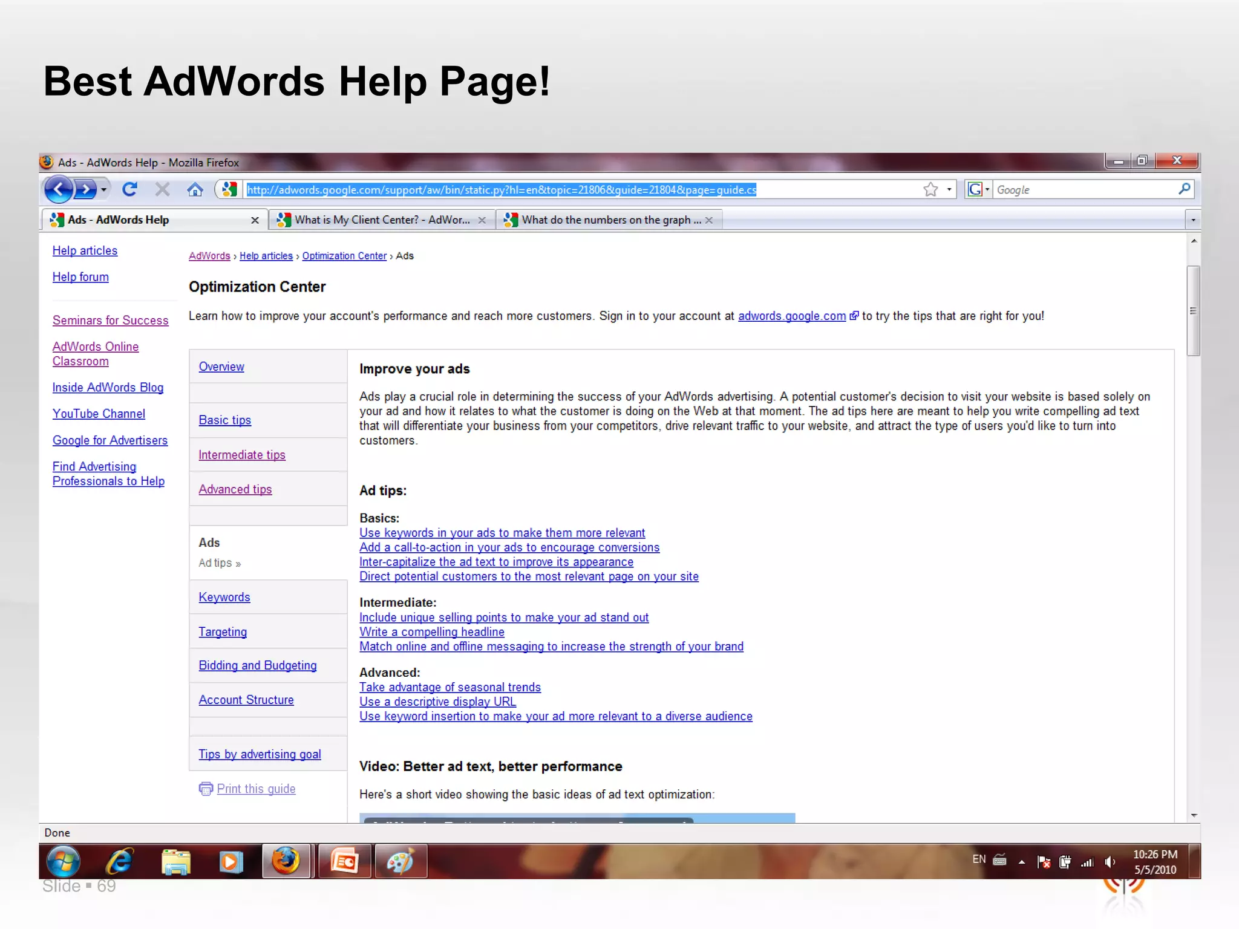The width and height of the screenshot is (1239, 929).
Task: Open Use a descriptive display URL link
Action: pyautogui.click(x=437, y=702)
